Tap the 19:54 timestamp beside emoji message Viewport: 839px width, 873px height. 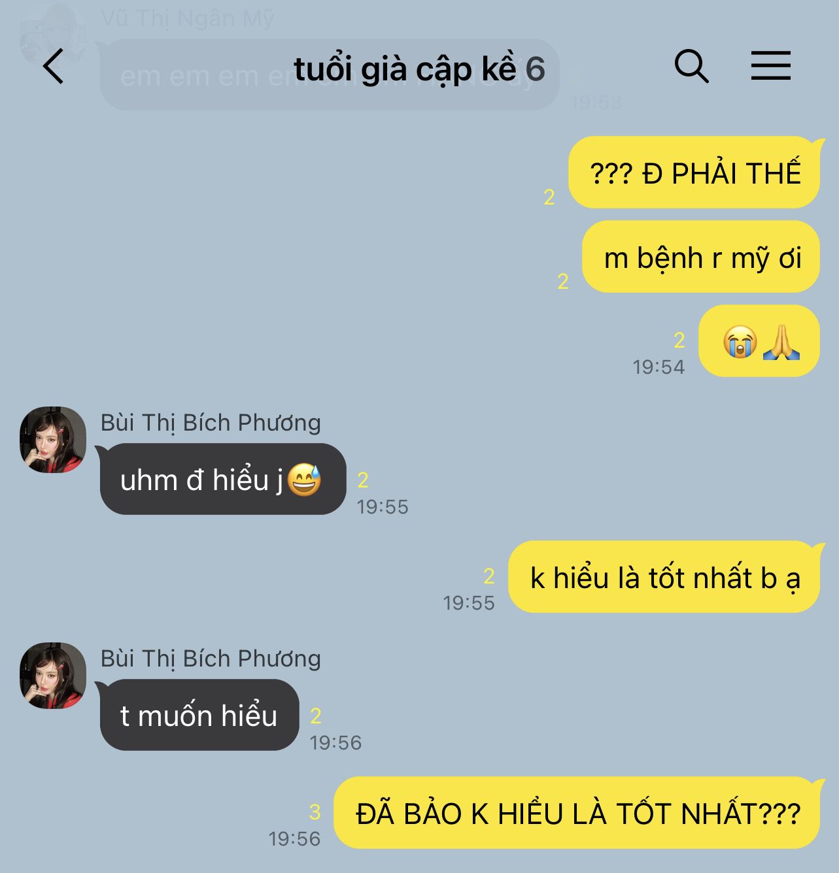659,367
